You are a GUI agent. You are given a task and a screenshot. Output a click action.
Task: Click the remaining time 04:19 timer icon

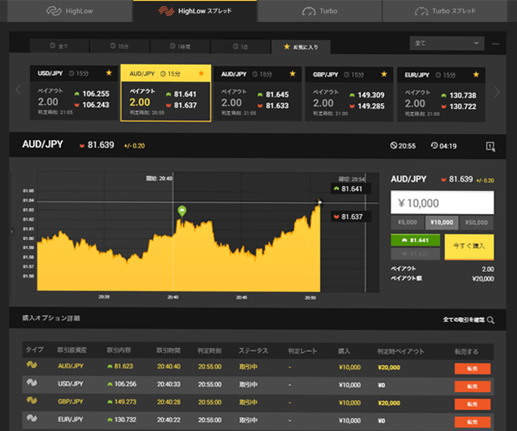coord(434,146)
